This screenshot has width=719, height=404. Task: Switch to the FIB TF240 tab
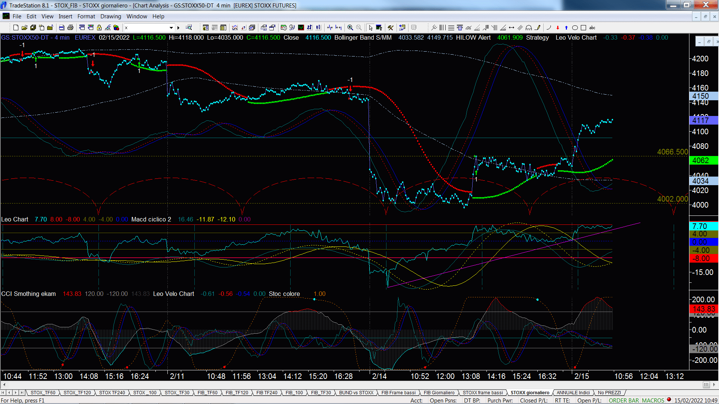[267, 392]
